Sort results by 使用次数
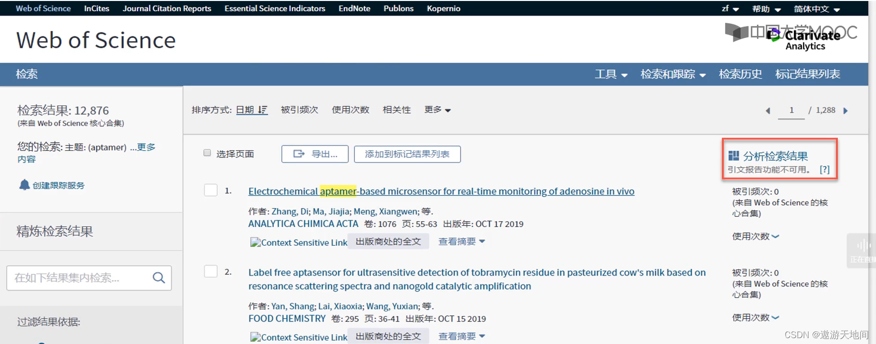The width and height of the screenshot is (876, 344). [x=350, y=110]
